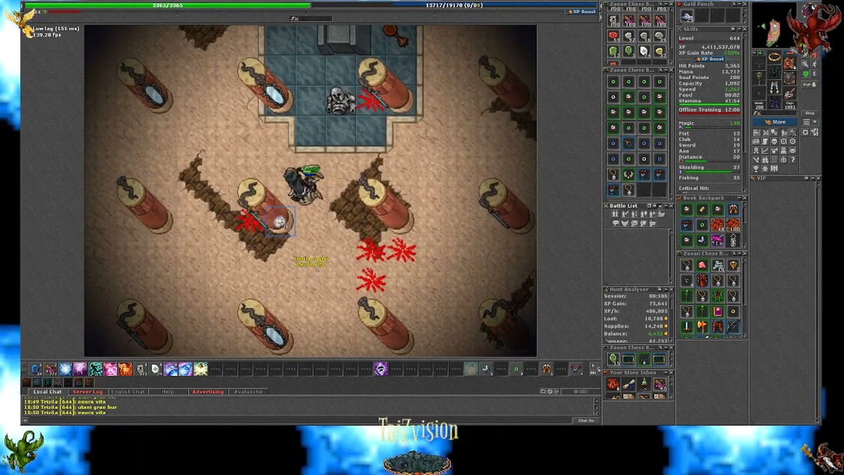Open the menu dropdown beside Stop
Viewport: 844px width, 475px height.
tap(810, 122)
